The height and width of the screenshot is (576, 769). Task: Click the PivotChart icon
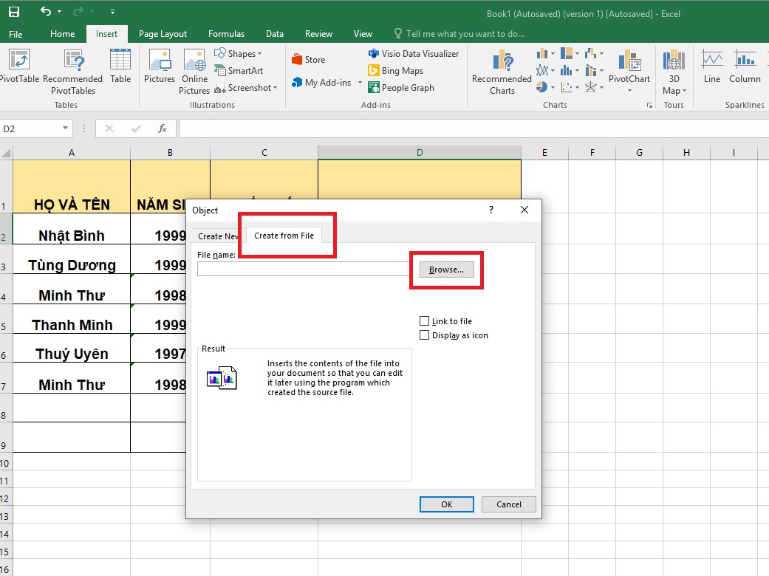(x=629, y=61)
